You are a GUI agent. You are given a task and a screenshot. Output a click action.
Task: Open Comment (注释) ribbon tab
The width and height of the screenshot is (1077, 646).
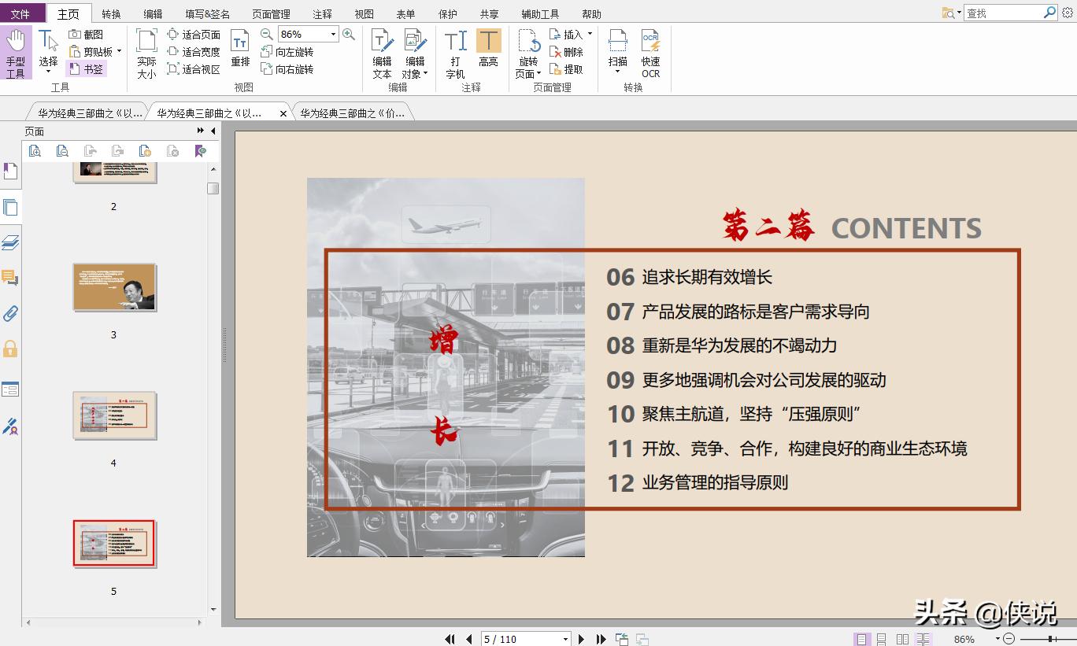pyautogui.click(x=322, y=14)
